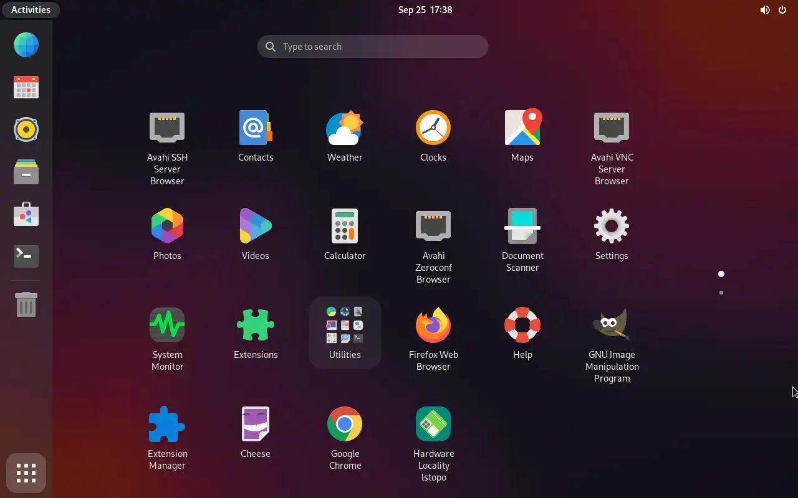Image resolution: width=798 pixels, height=498 pixels.
Task: Open the Terminal icon in dock
Action: (26, 256)
